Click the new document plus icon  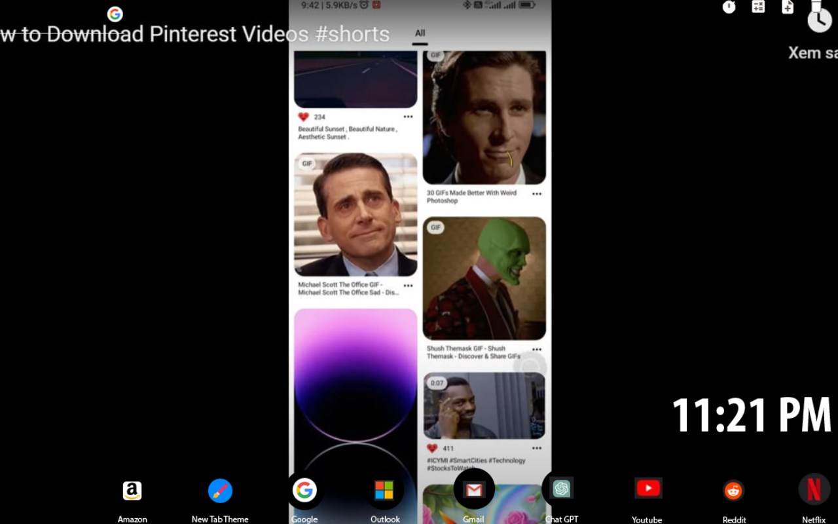pos(788,7)
